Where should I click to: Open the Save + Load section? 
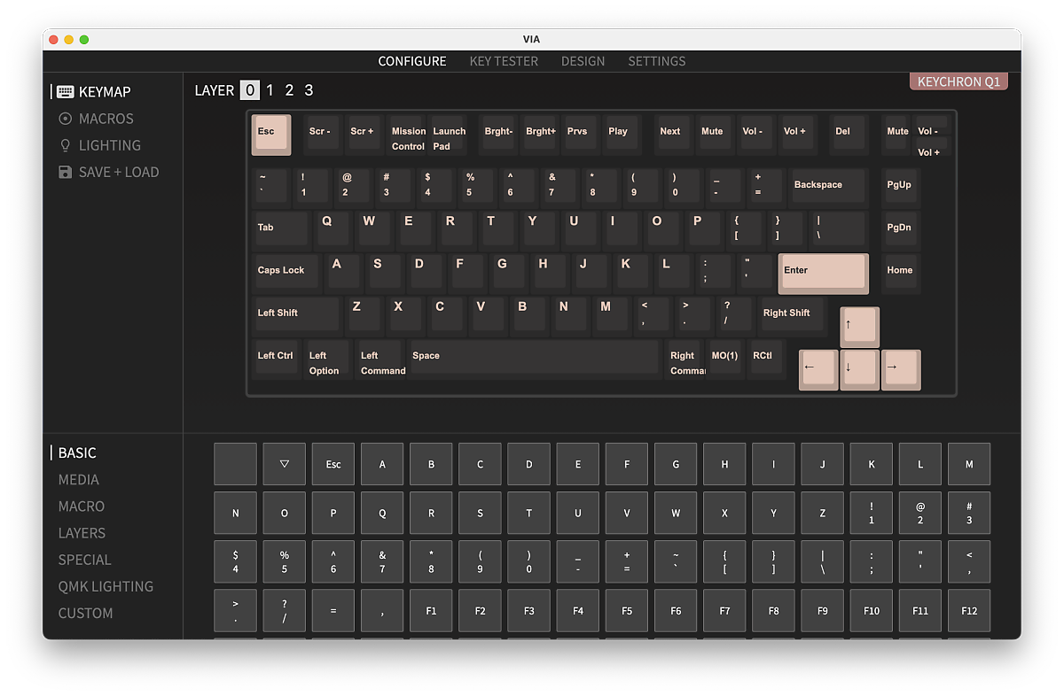tap(109, 172)
